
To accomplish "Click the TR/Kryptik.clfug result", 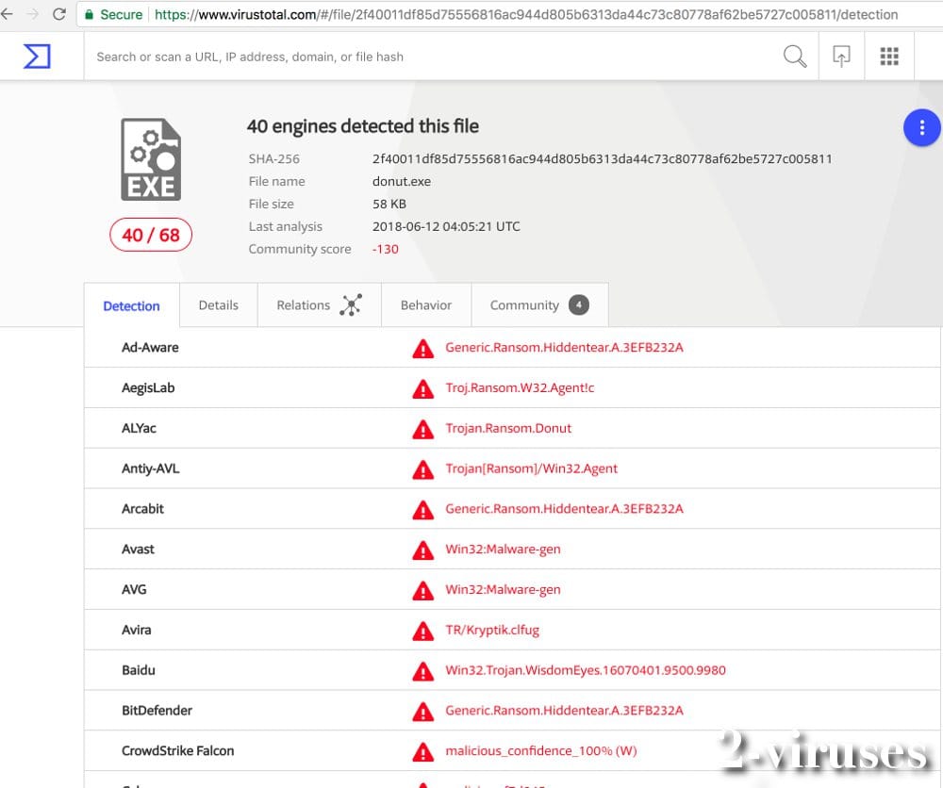I will tap(492, 630).
